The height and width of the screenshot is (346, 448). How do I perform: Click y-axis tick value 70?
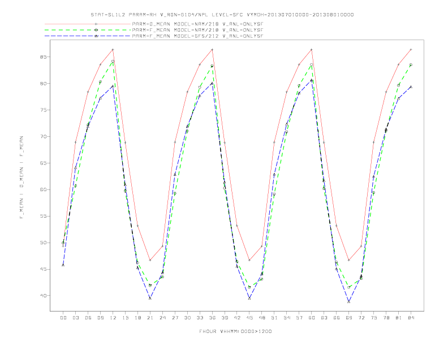pos(43,136)
